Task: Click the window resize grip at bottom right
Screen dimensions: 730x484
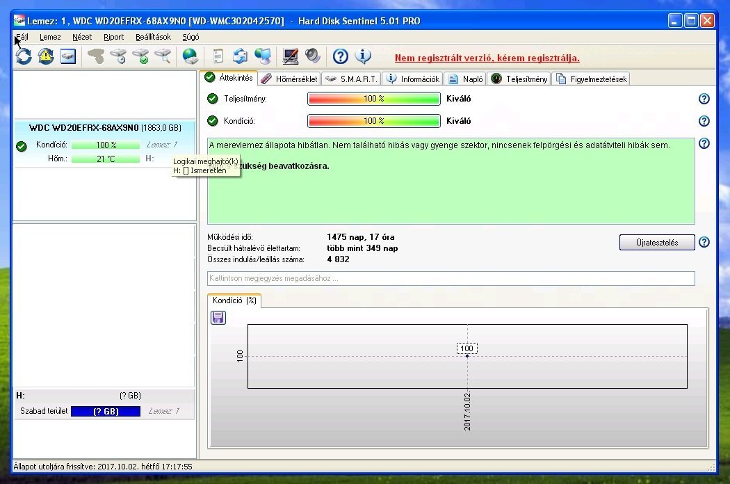Action: pos(712,467)
